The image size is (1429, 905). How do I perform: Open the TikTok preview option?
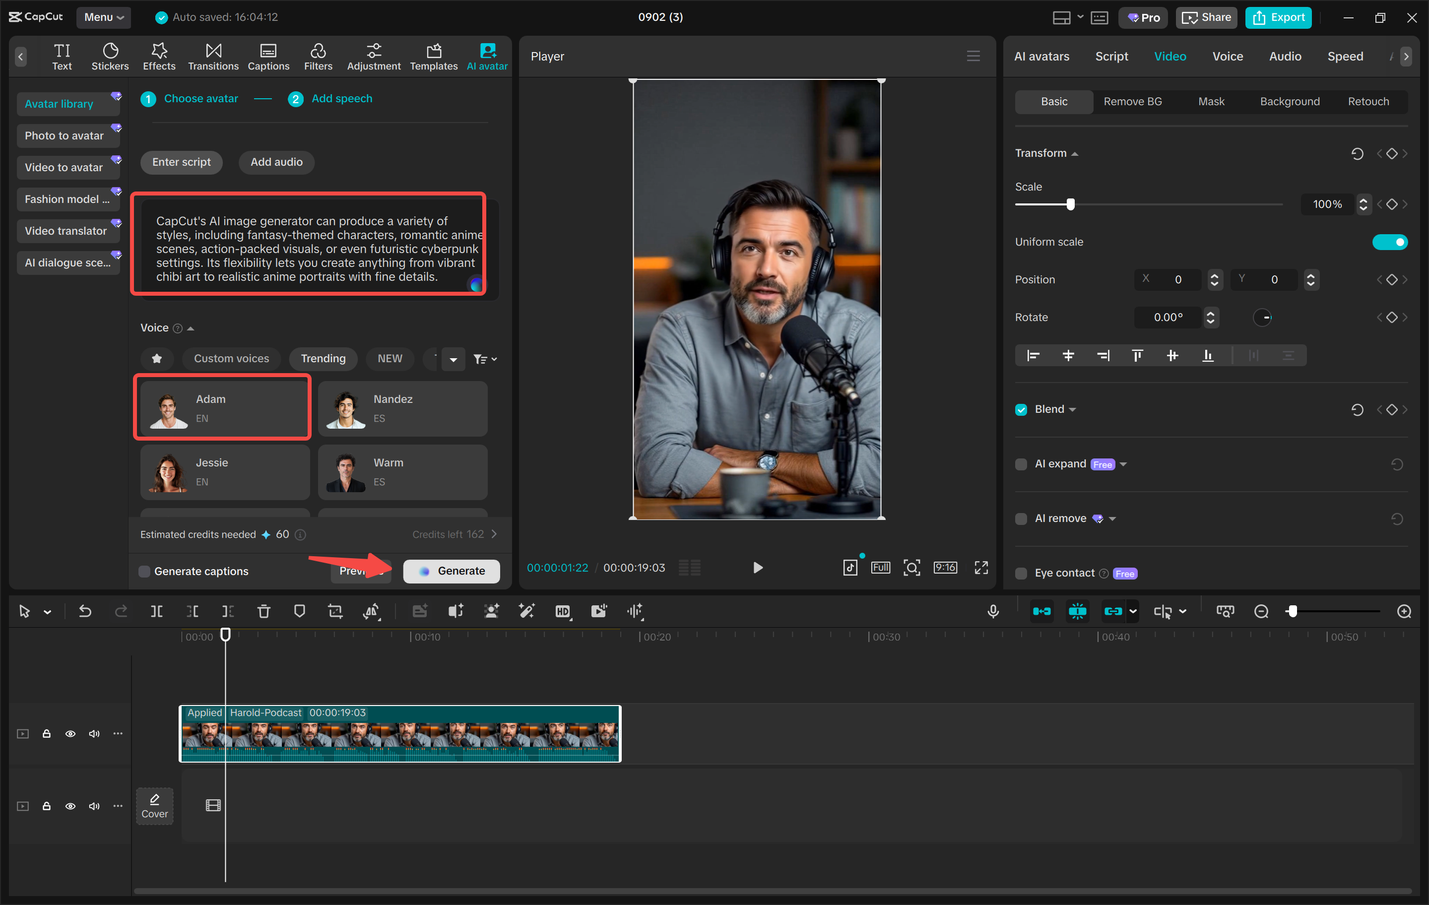coord(850,567)
